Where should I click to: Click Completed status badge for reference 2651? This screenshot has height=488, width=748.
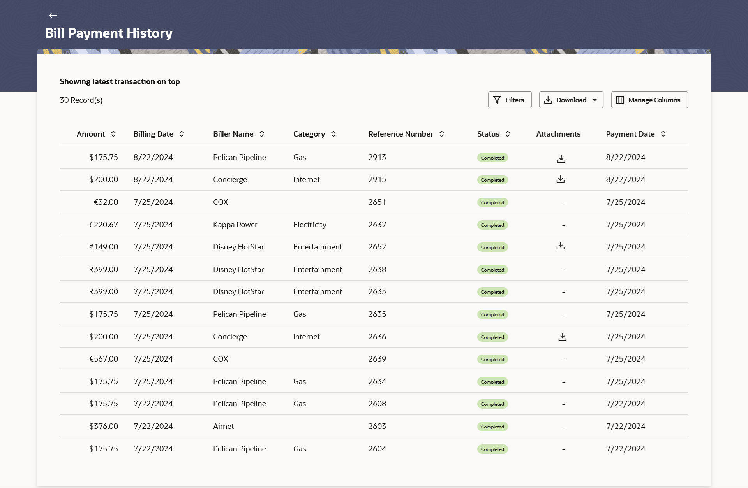492,202
